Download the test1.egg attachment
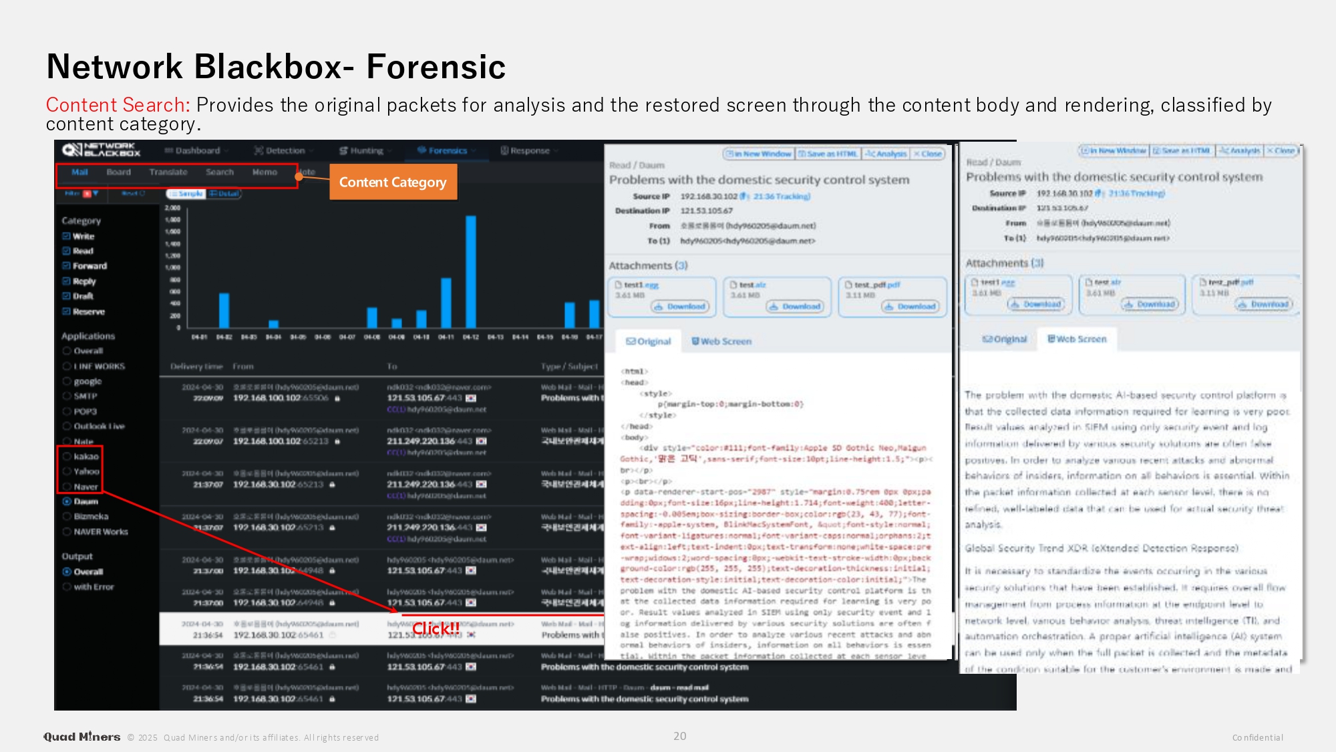The height and width of the screenshot is (752, 1336). [679, 307]
